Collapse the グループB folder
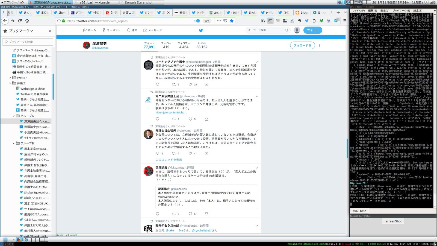The width and height of the screenshot is (437, 246). 14,143
